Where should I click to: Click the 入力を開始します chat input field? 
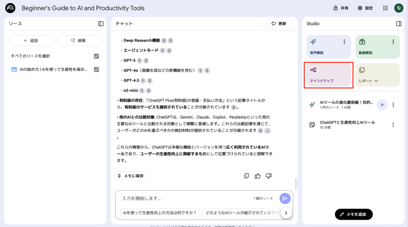[x=183, y=198]
